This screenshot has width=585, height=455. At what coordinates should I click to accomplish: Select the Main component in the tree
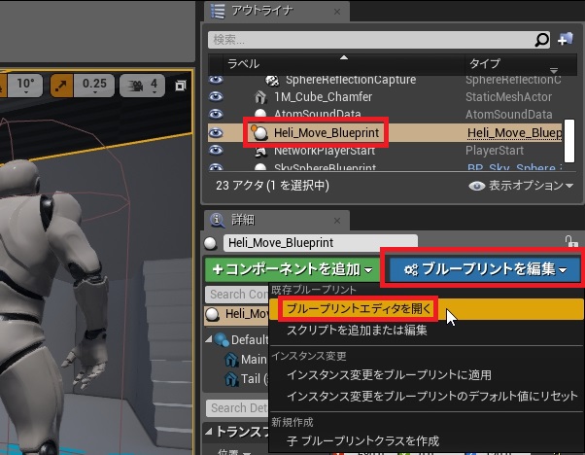pyautogui.click(x=246, y=359)
